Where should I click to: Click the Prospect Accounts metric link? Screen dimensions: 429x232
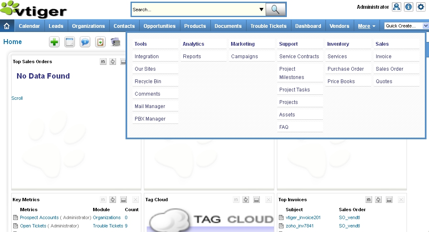(39, 217)
